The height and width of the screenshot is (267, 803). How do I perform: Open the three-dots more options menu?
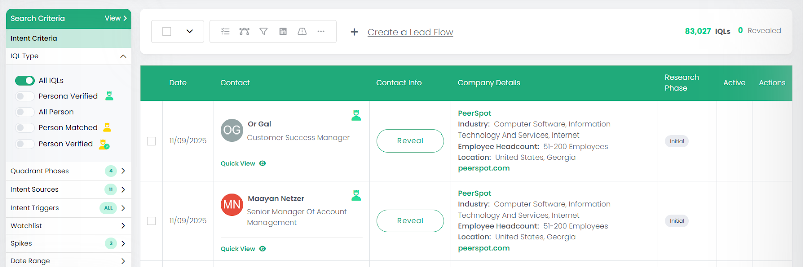click(321, 31)
